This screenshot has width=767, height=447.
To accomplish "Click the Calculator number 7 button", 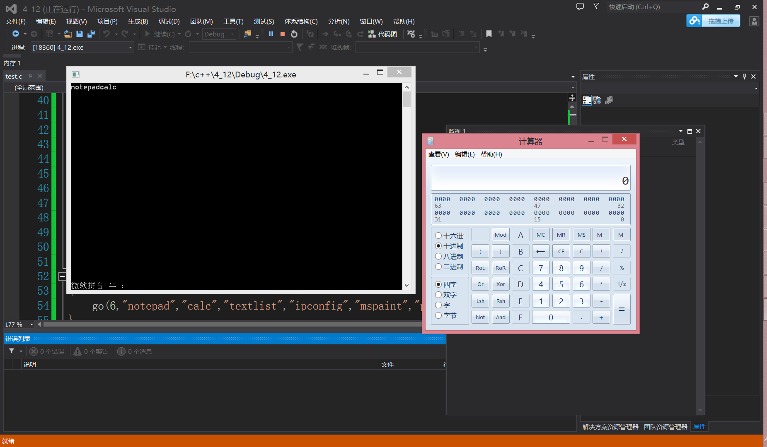I will click(x=541, y=268).
